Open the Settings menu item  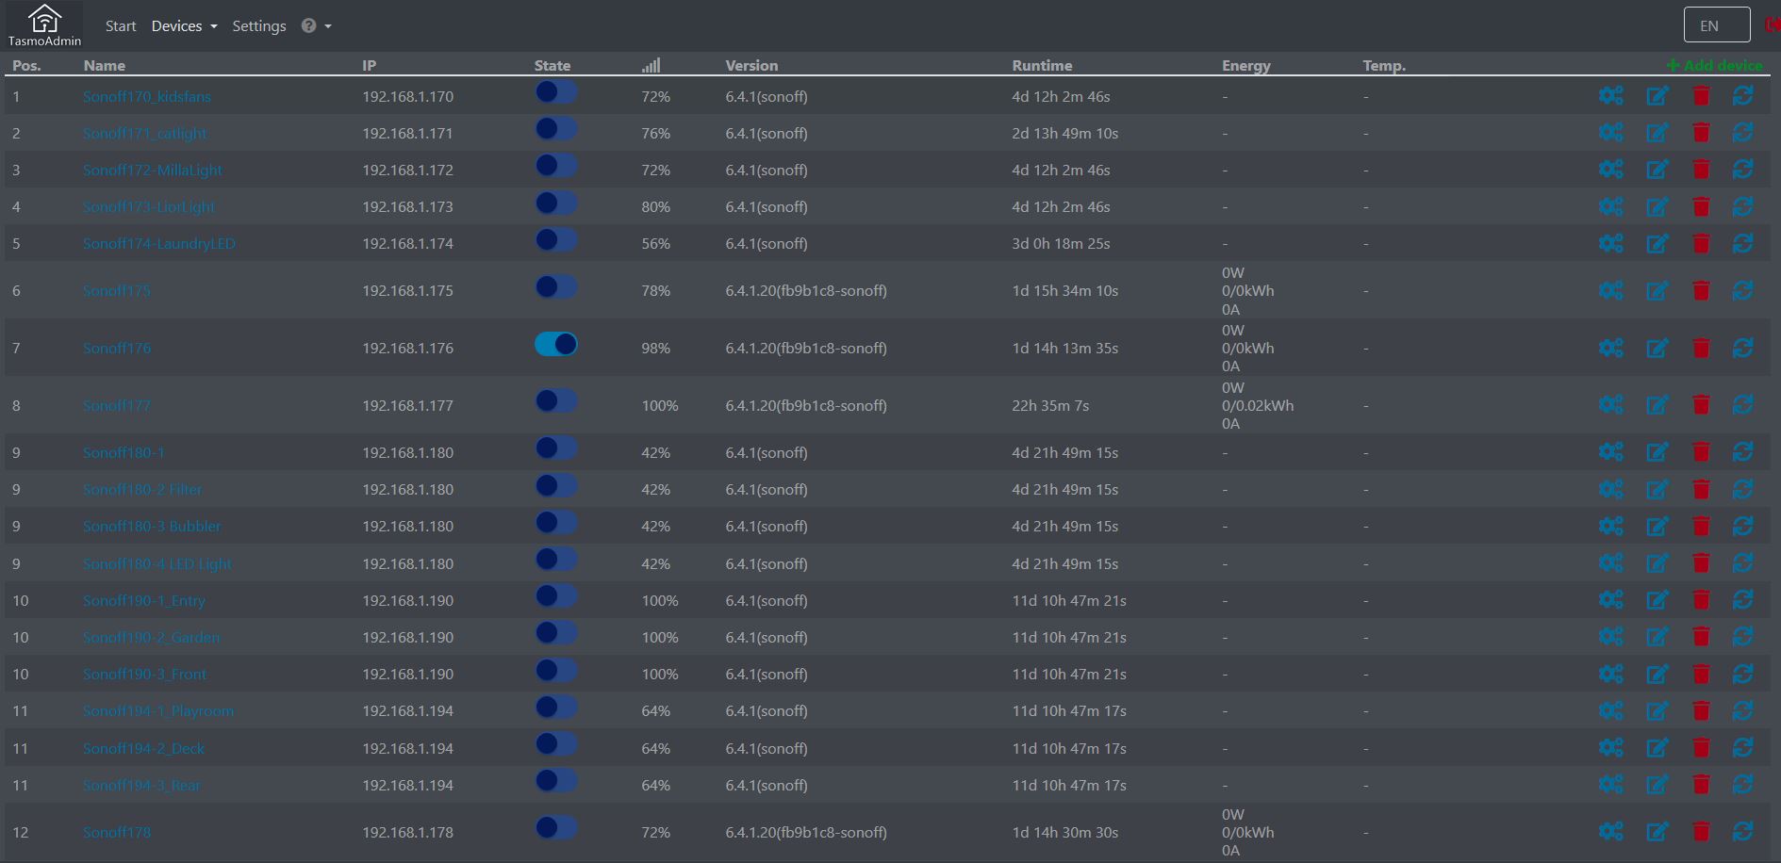[259, 26]
